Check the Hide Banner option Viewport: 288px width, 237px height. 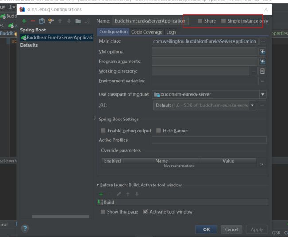click(159, 131)
